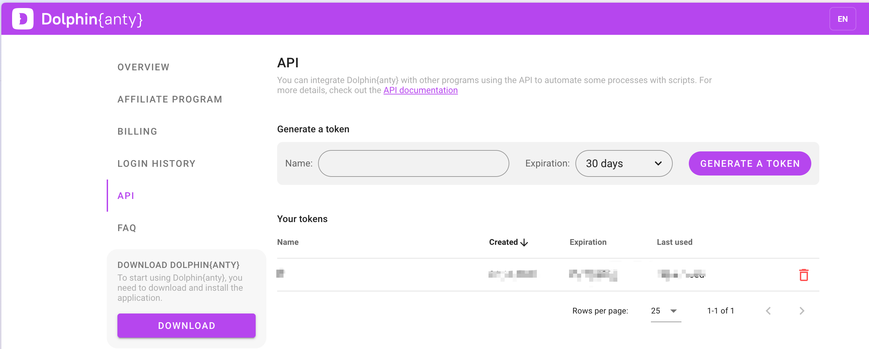Image resolution: width=869 pixels, height=349 pixels.
Task: Click the Dolphin{anty} logo icon
Action: pos(22,19)
